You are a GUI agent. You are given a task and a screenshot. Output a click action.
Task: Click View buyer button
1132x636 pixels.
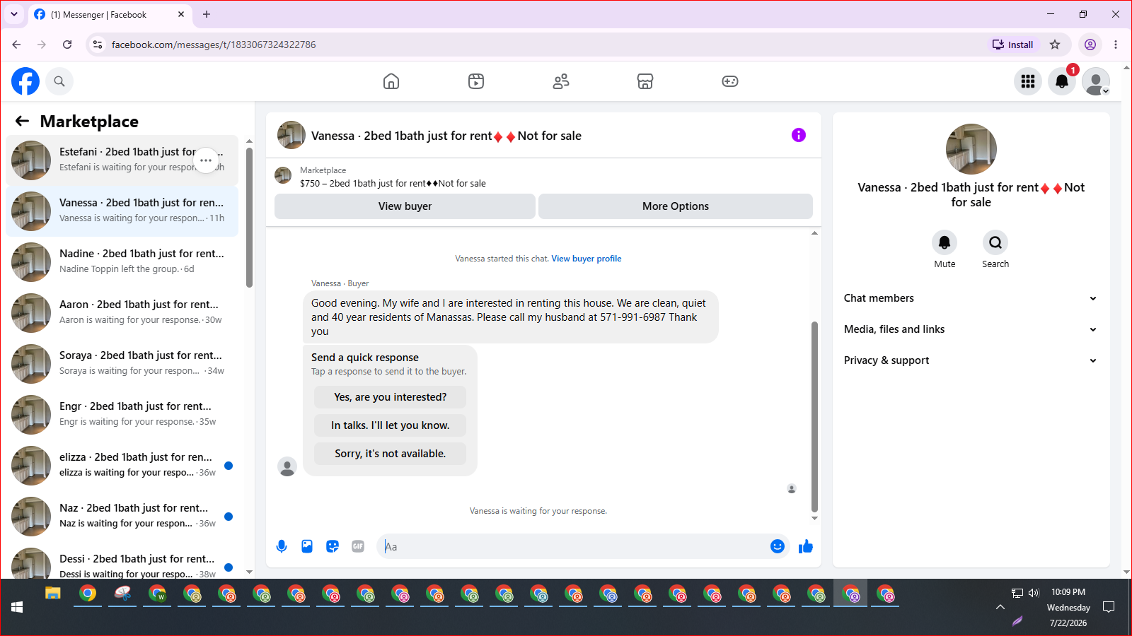(x=405, y=206)
